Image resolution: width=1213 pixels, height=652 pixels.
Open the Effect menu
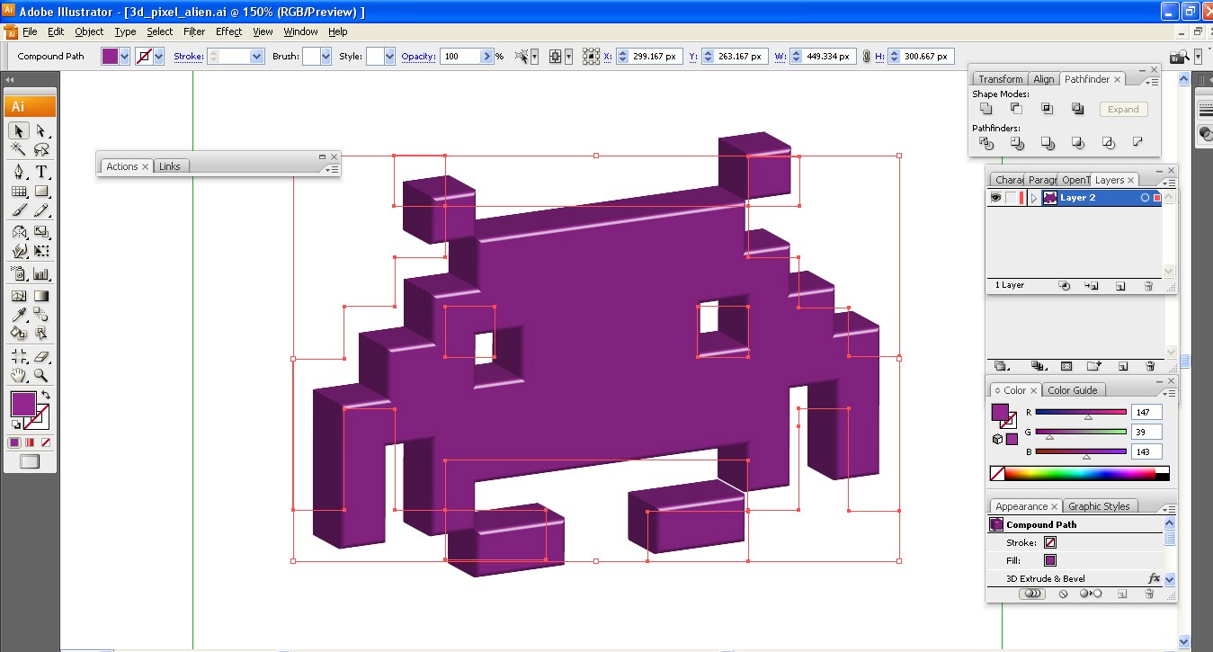tap(228, 31)
